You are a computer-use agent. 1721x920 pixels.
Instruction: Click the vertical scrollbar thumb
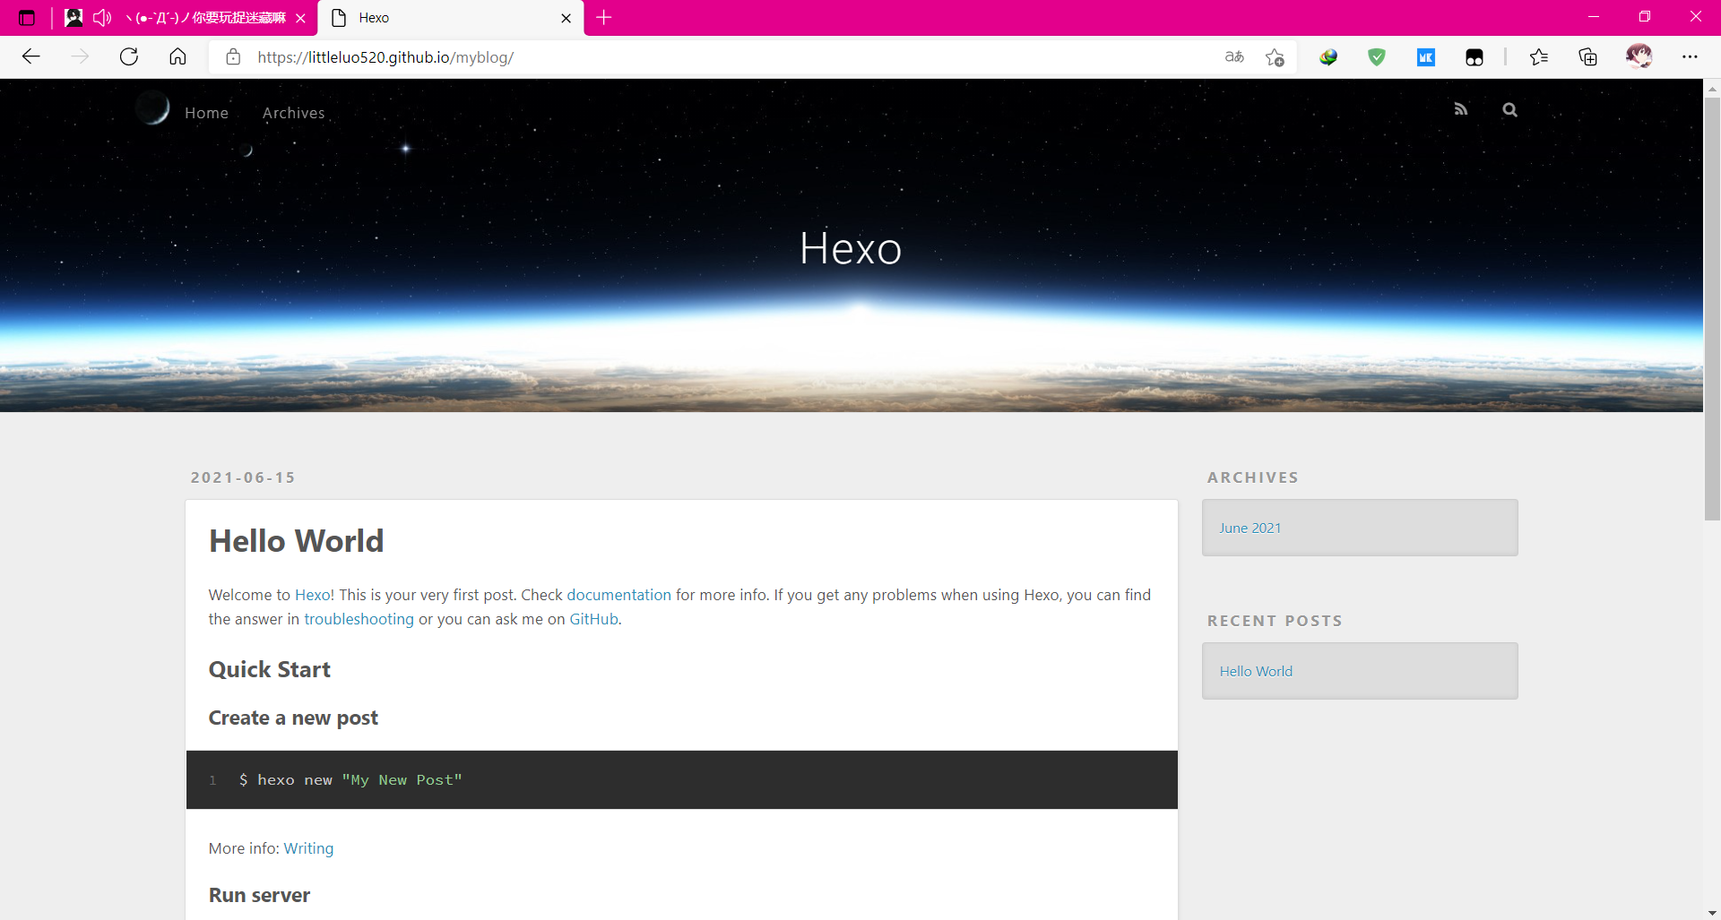1712,305
